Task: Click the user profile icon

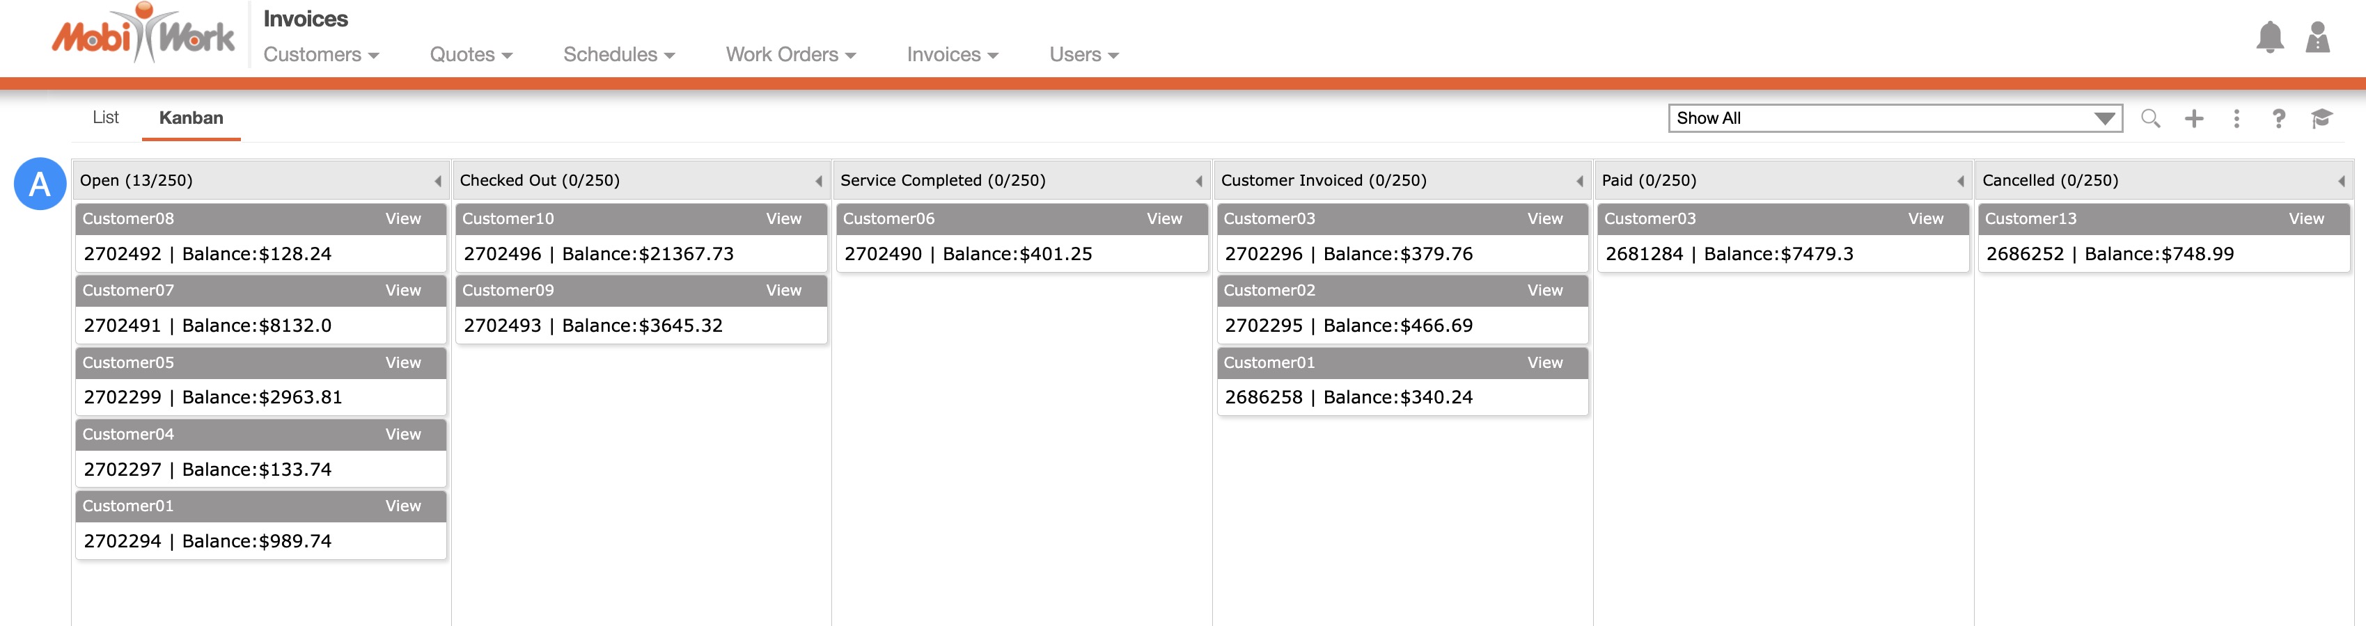Action: click(x=2317, y=38)
